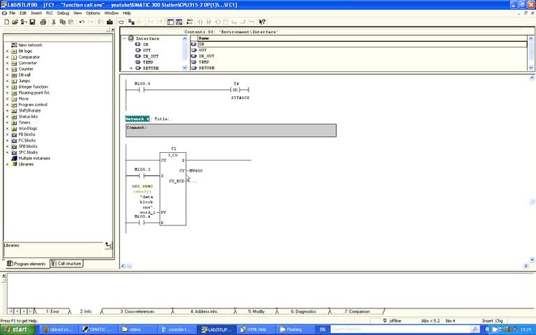Cut selection with scissors icon

tap(54, 22)
